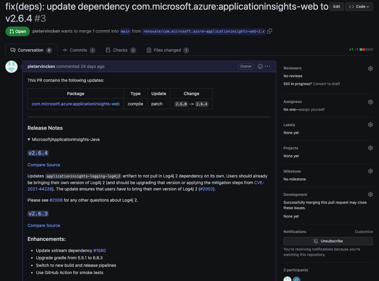Switch to the Commits tab
This screenshot has height=281, width=379.
(79, 50)
